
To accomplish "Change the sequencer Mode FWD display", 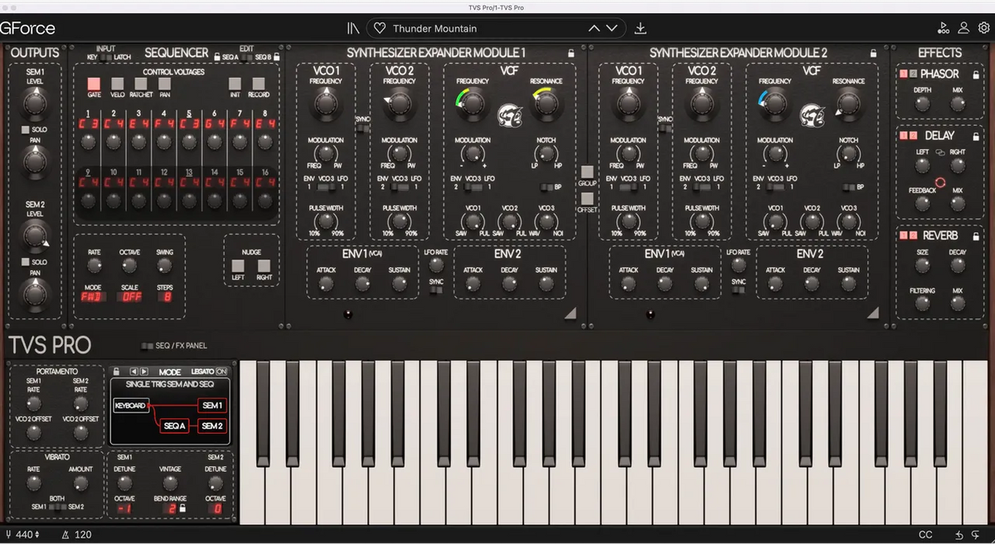I will click(x=93, y=295).
